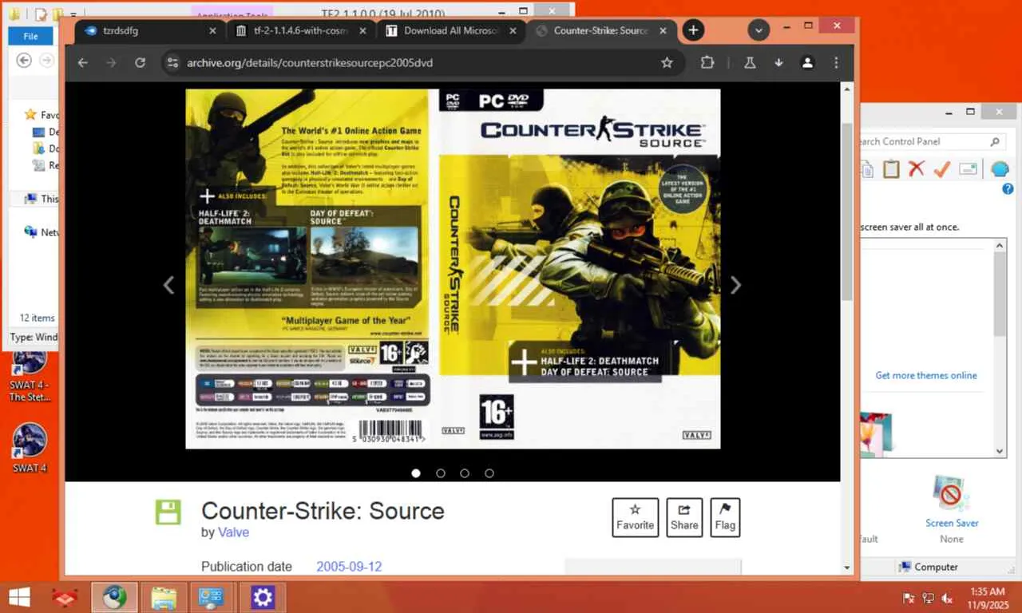The image size is (1022, 613).
Task: Open the tab search dropdown button
Action: click(x=759, y=30)
